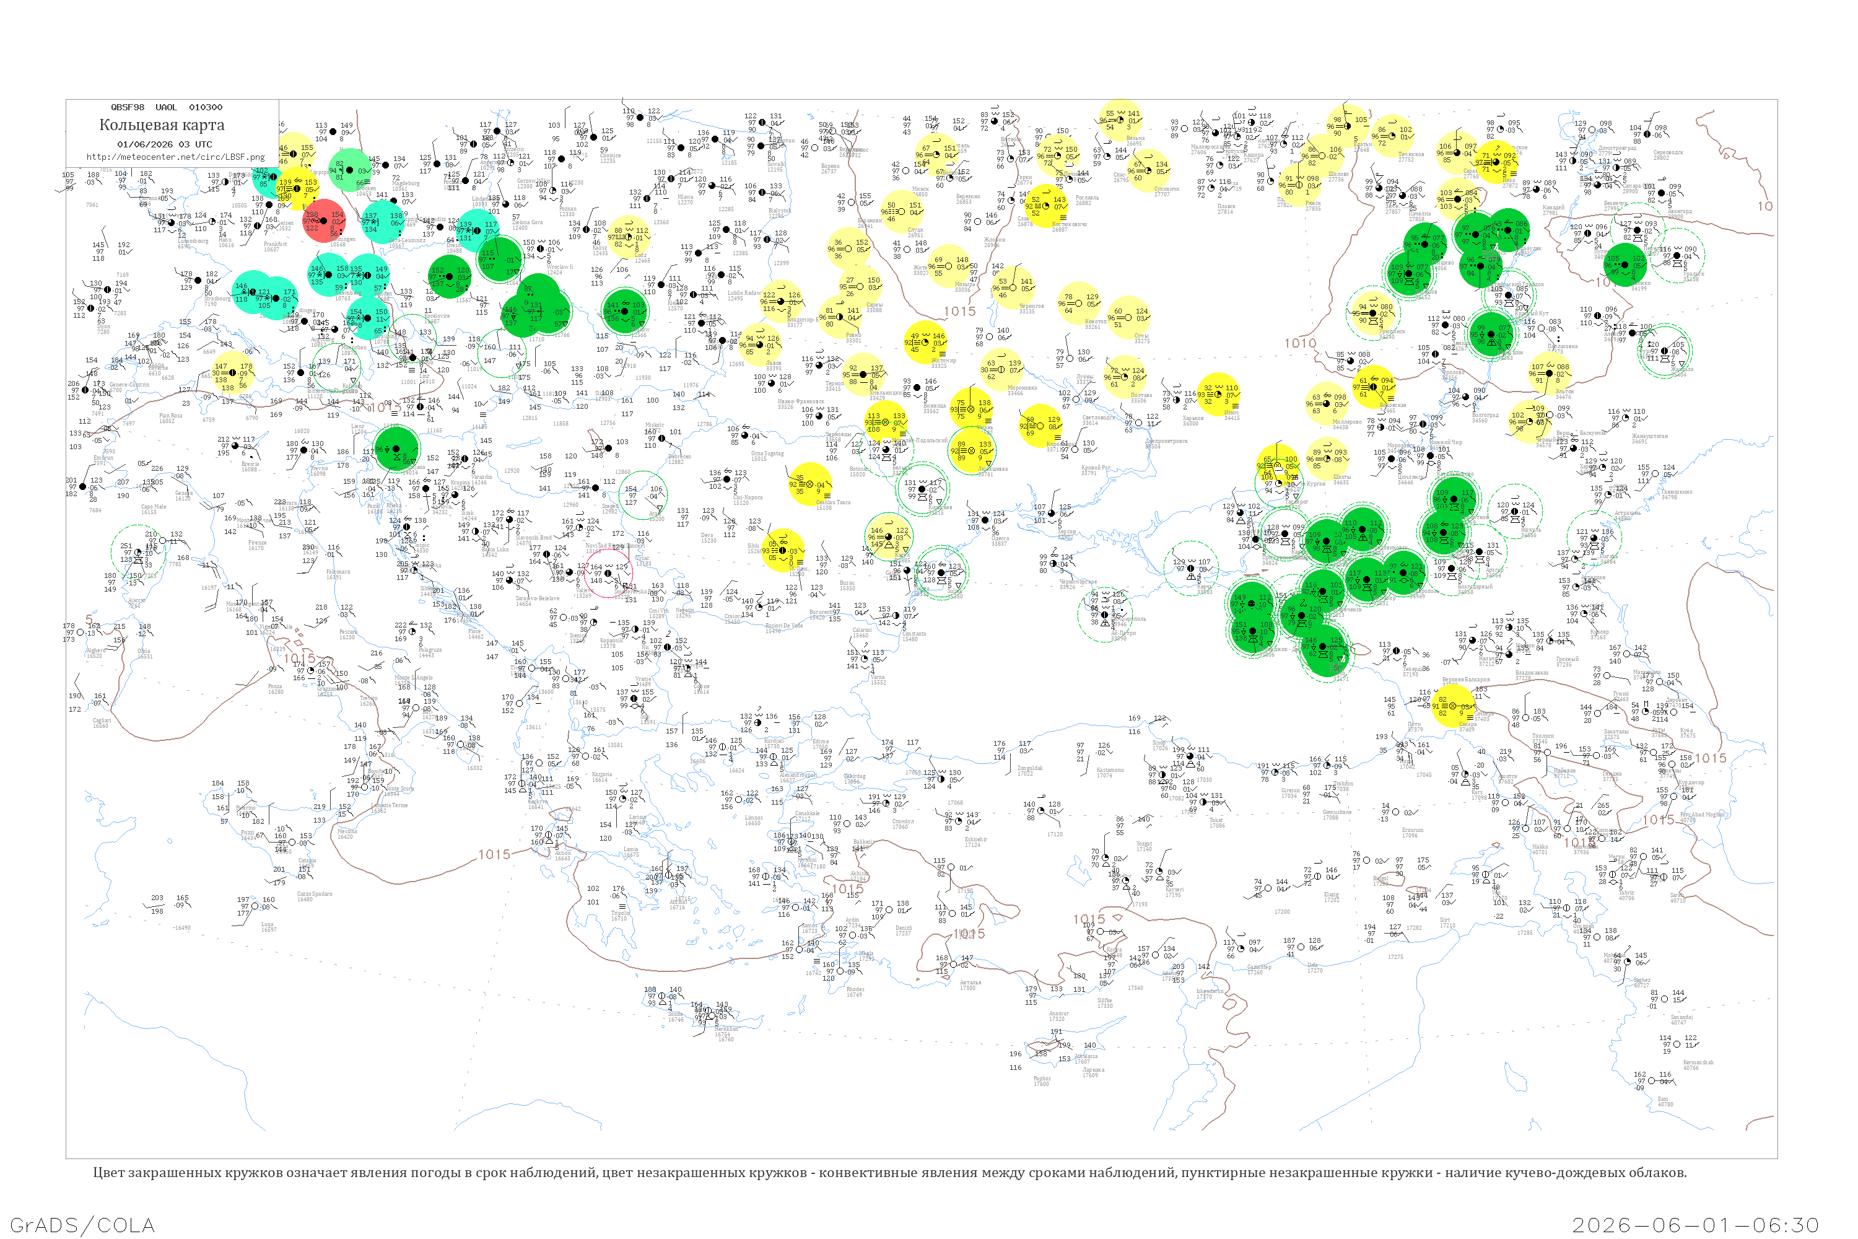Image resolution: width=1858 pixels, height=1239 pixels.
Task: Click the 'Анталья 17300' station label
Action: 970,986
